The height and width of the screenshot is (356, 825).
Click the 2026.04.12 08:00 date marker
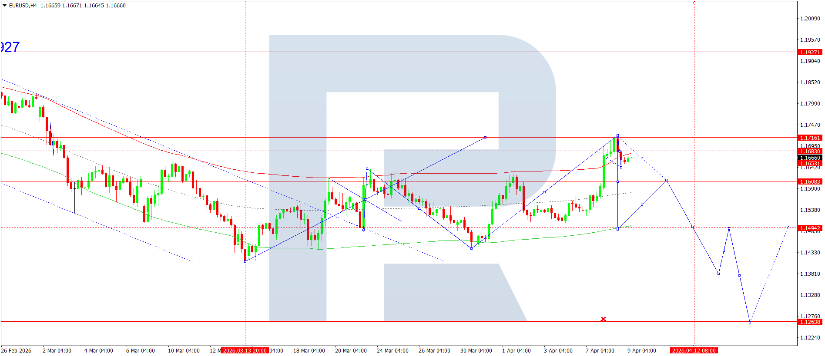click(694, 350)
